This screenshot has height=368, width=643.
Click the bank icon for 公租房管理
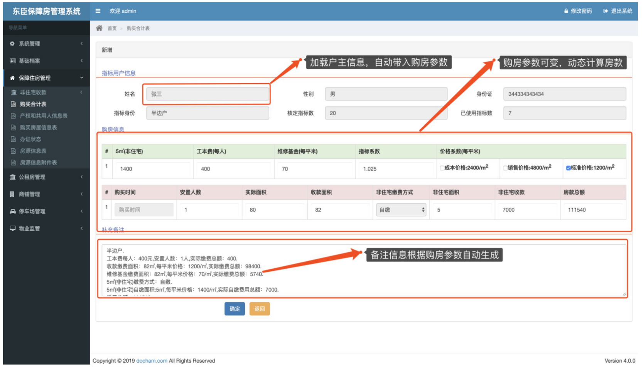pos(13,177)
